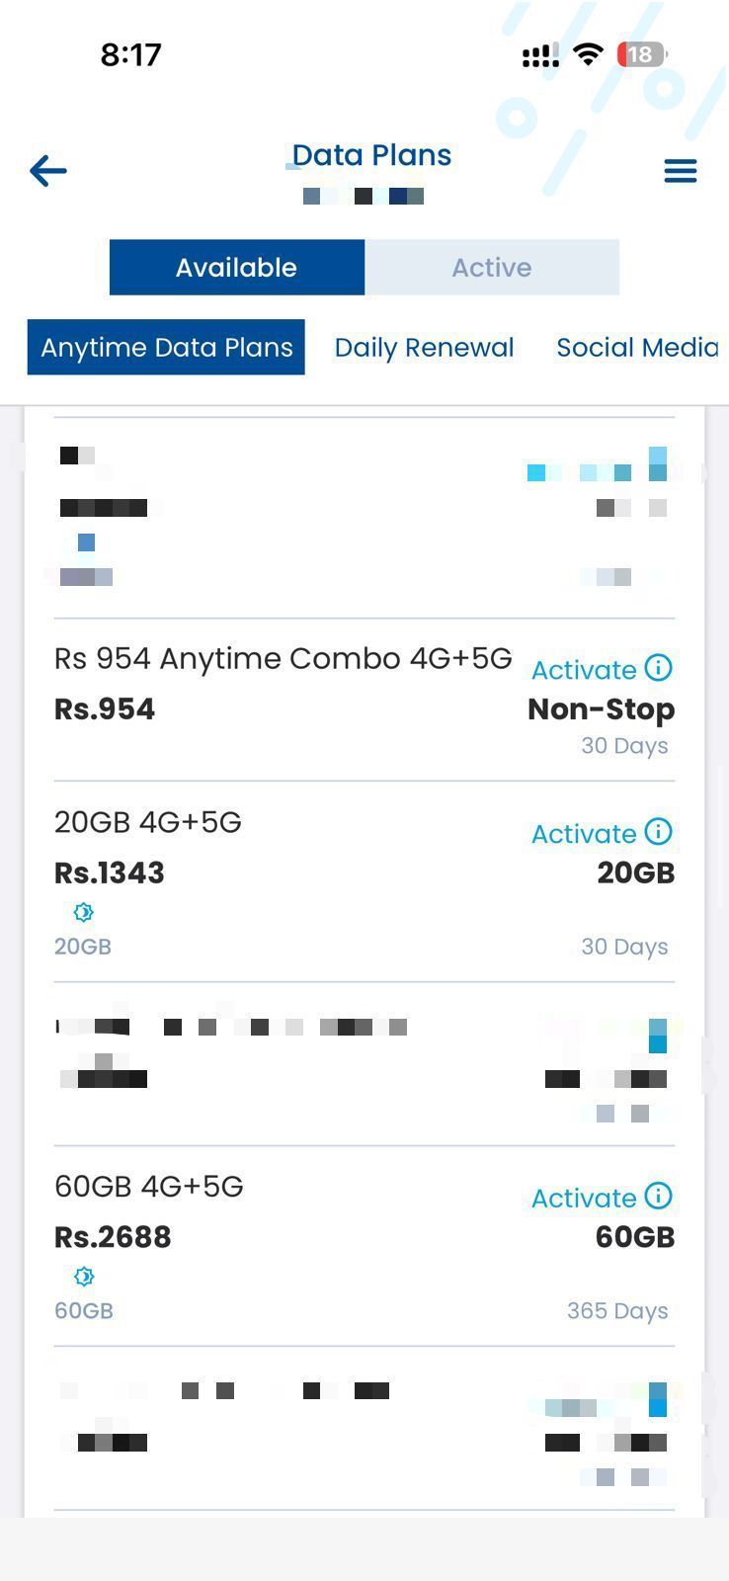Tap info icon for 20GB 4G+5G plan
Image resolution: width=729 pixels, height=1581 pixels.
pos(658,832)
